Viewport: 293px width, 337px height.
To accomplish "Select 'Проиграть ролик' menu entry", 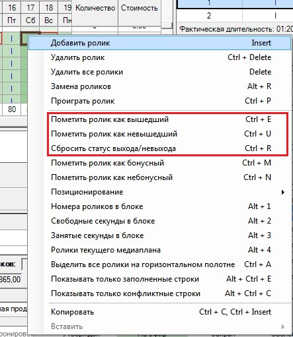I will point(159,101).
